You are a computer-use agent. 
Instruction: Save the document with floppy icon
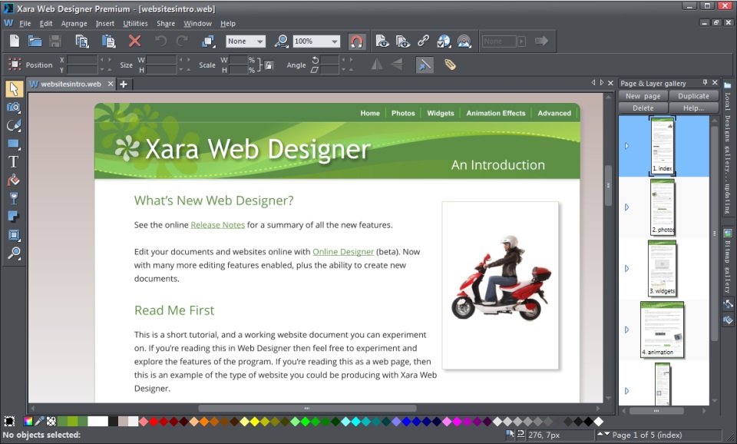pos(55,41)
